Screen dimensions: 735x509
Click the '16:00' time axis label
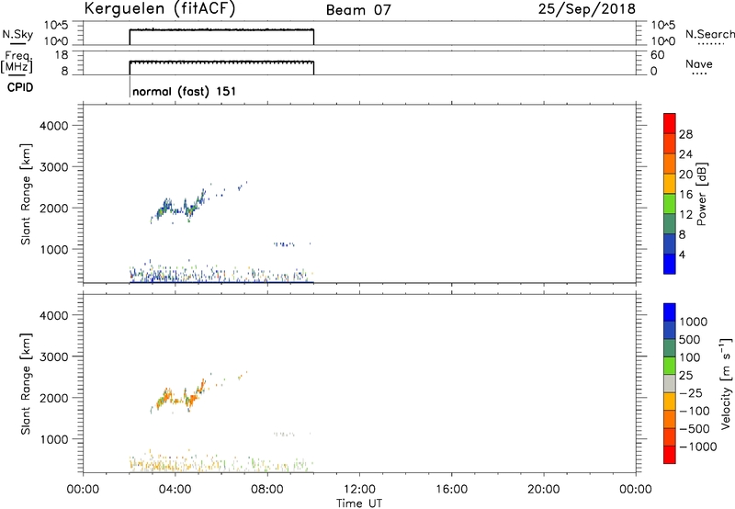(x=451, y=490)
